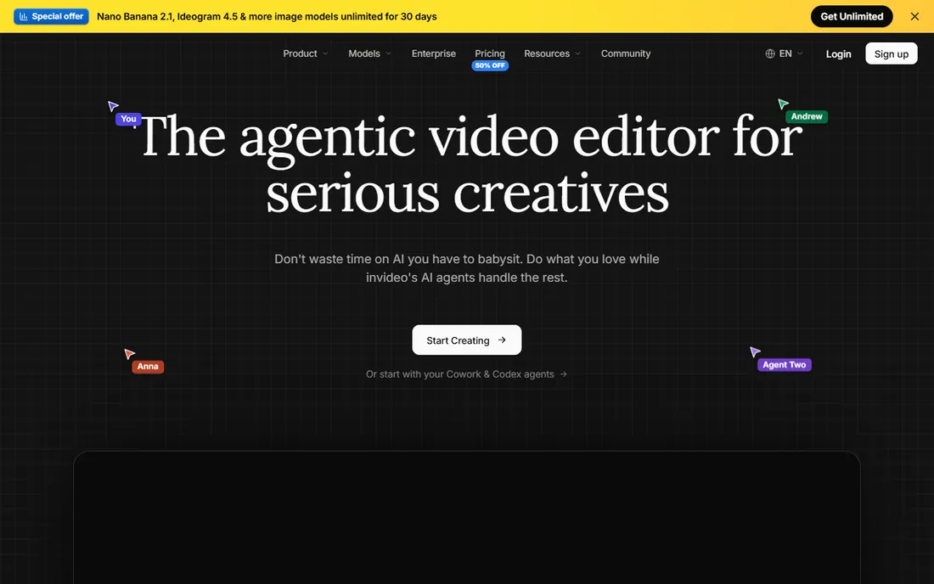Screen dimensions: 934x584
Task: Click the 50% OFF badge
Action: tap(490, 65)
